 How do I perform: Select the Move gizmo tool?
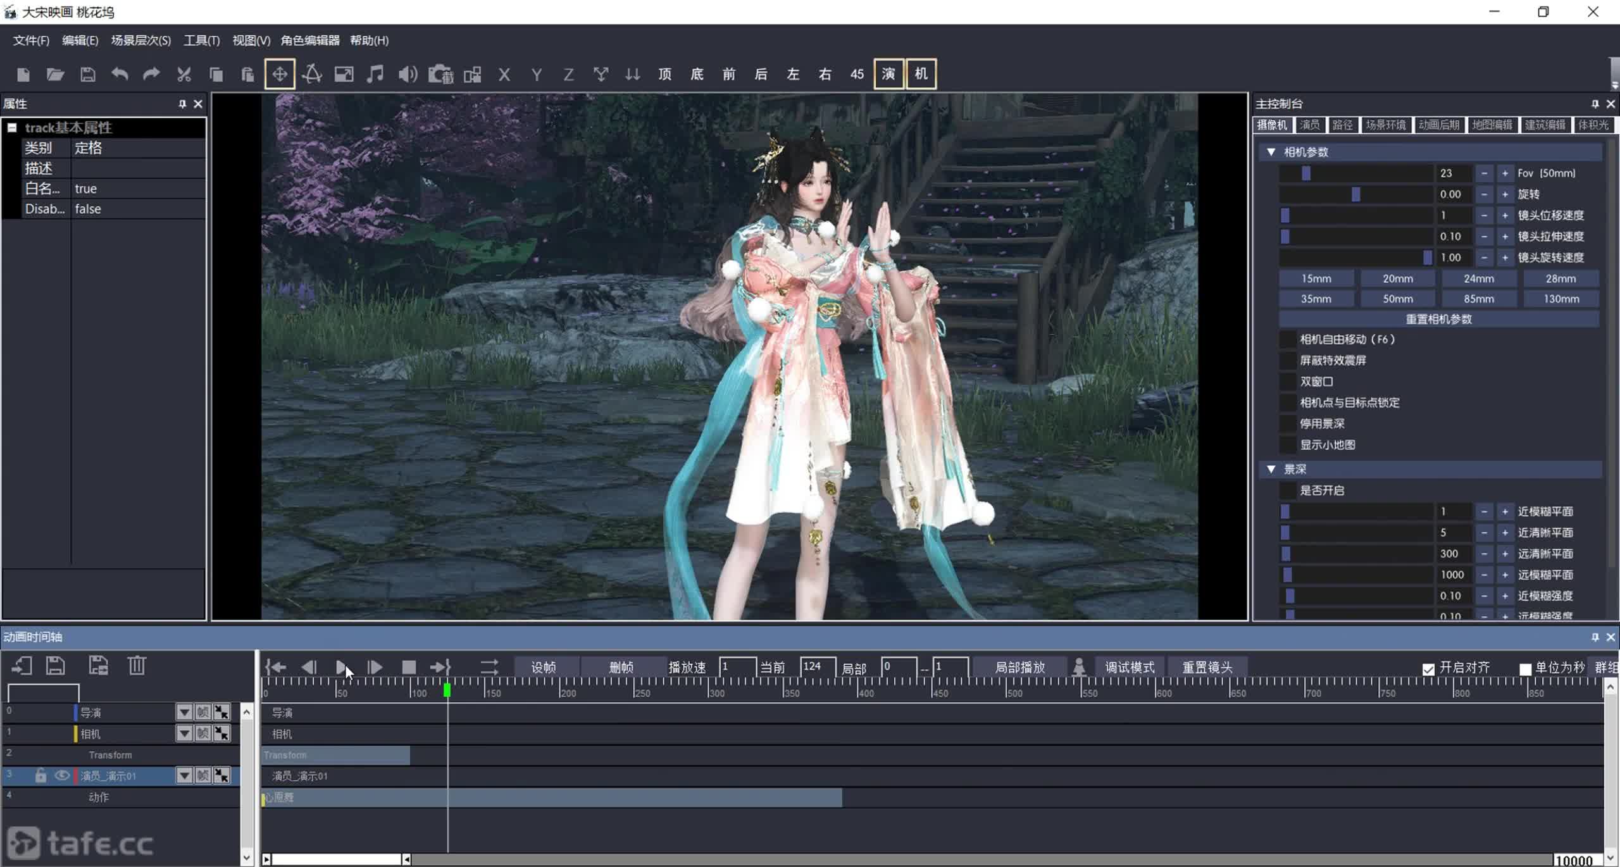[280, 75]
